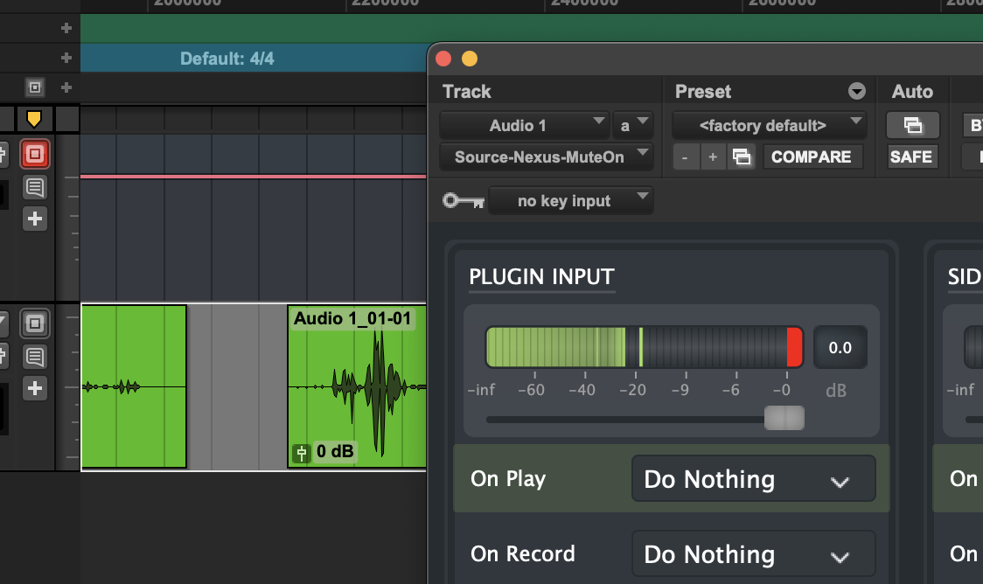The height and width of the screenshot is (584, 983).
Task: Click the plus button on the meter ruler row
Action: click(66, 59)
